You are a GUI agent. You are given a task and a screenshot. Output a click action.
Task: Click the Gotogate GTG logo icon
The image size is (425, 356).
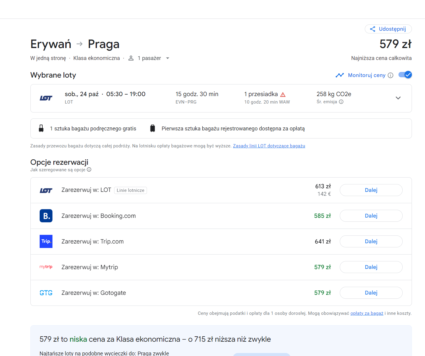coord(46,293)
